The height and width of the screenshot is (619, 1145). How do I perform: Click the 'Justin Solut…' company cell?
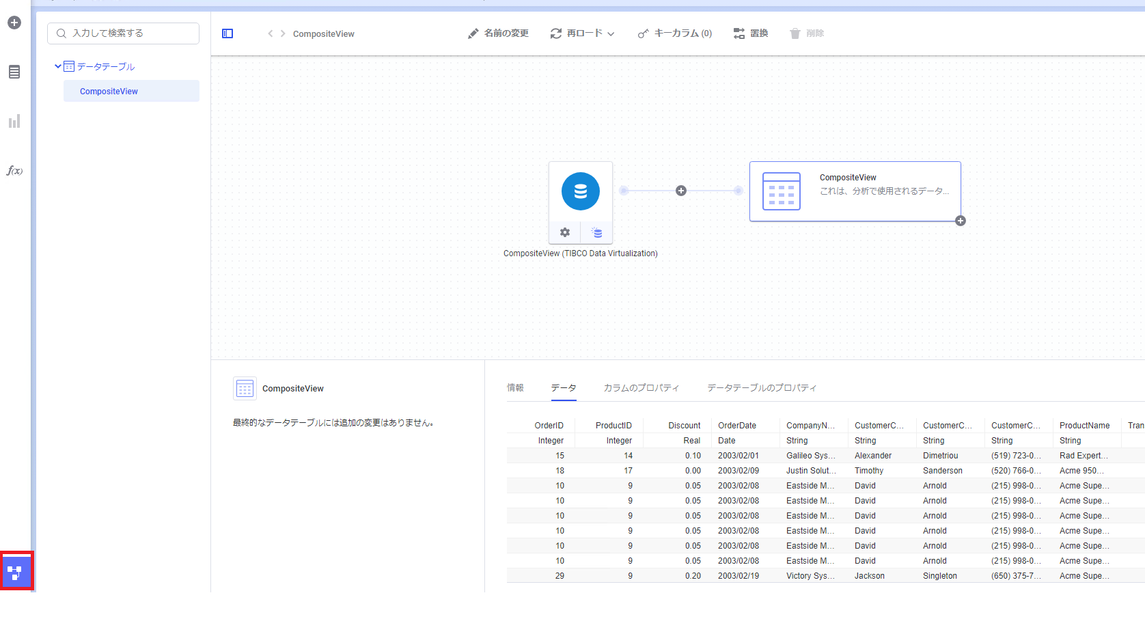(811, 471)
